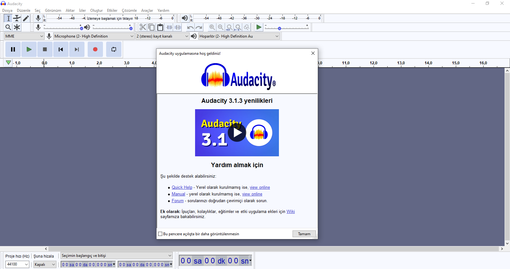Viewport: 510px width, 269px height.
Task: Open the Microphone recording device dropdown
Action: click(x=94, y=36)
